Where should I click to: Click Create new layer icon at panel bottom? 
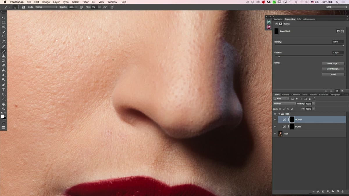pos(338,192)
